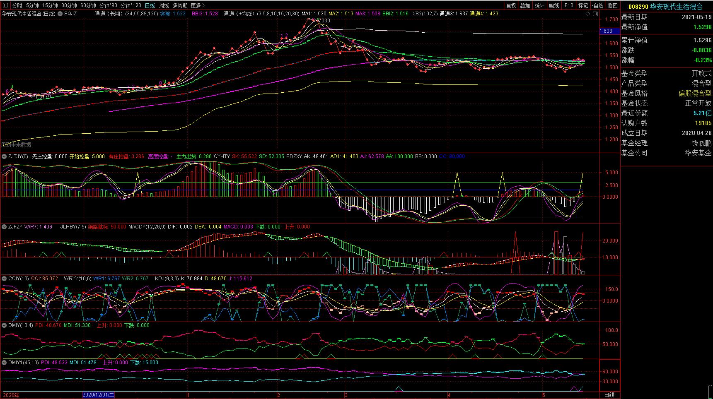
Task: Switch to 分时 intraday view
Action: (x=17, y=5)
